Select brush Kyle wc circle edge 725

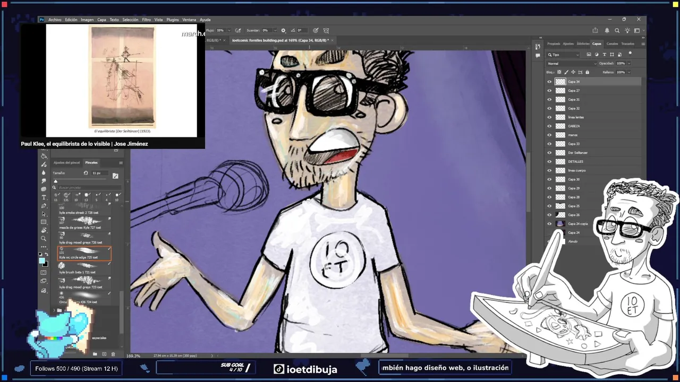coord(84,254)
